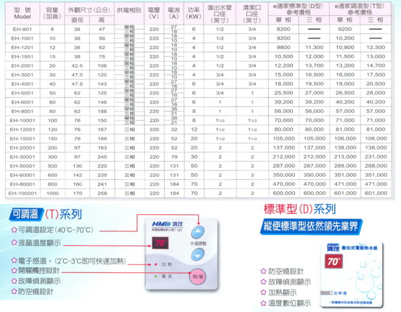The height and width of the screenshot is (312, 401).
Task: Click the diameter cell 42.5
Action: 77,66
